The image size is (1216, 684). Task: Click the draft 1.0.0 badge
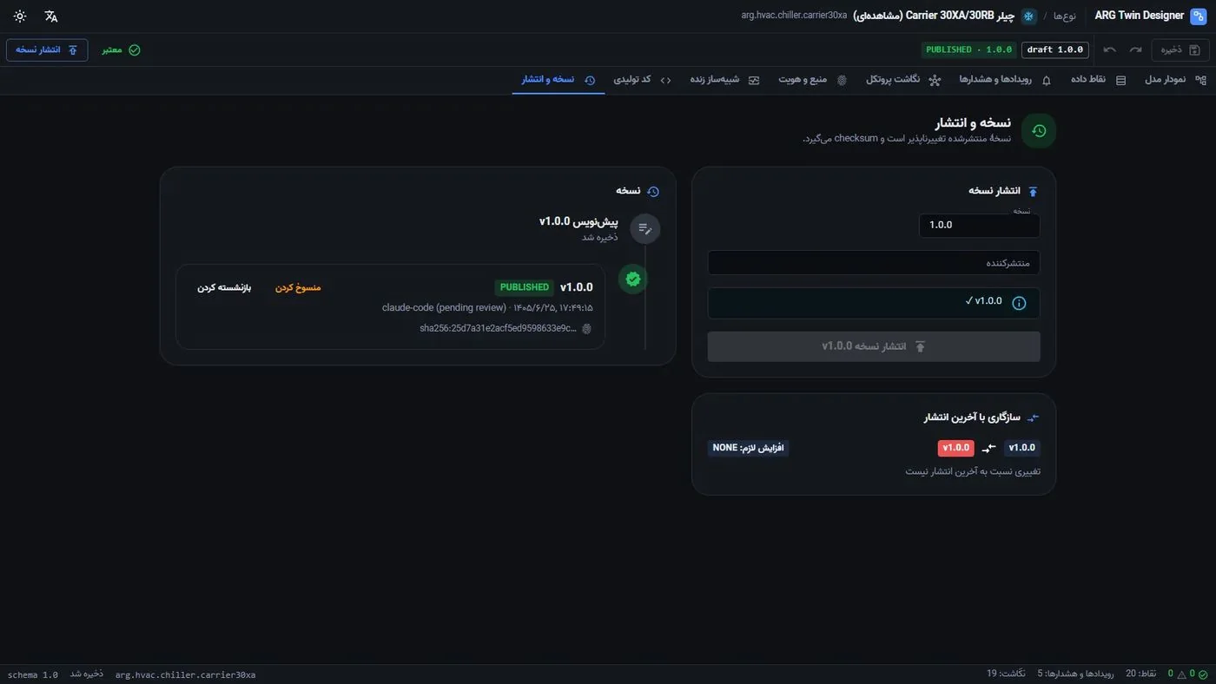pyautogui.click(x=1054, y=50)
